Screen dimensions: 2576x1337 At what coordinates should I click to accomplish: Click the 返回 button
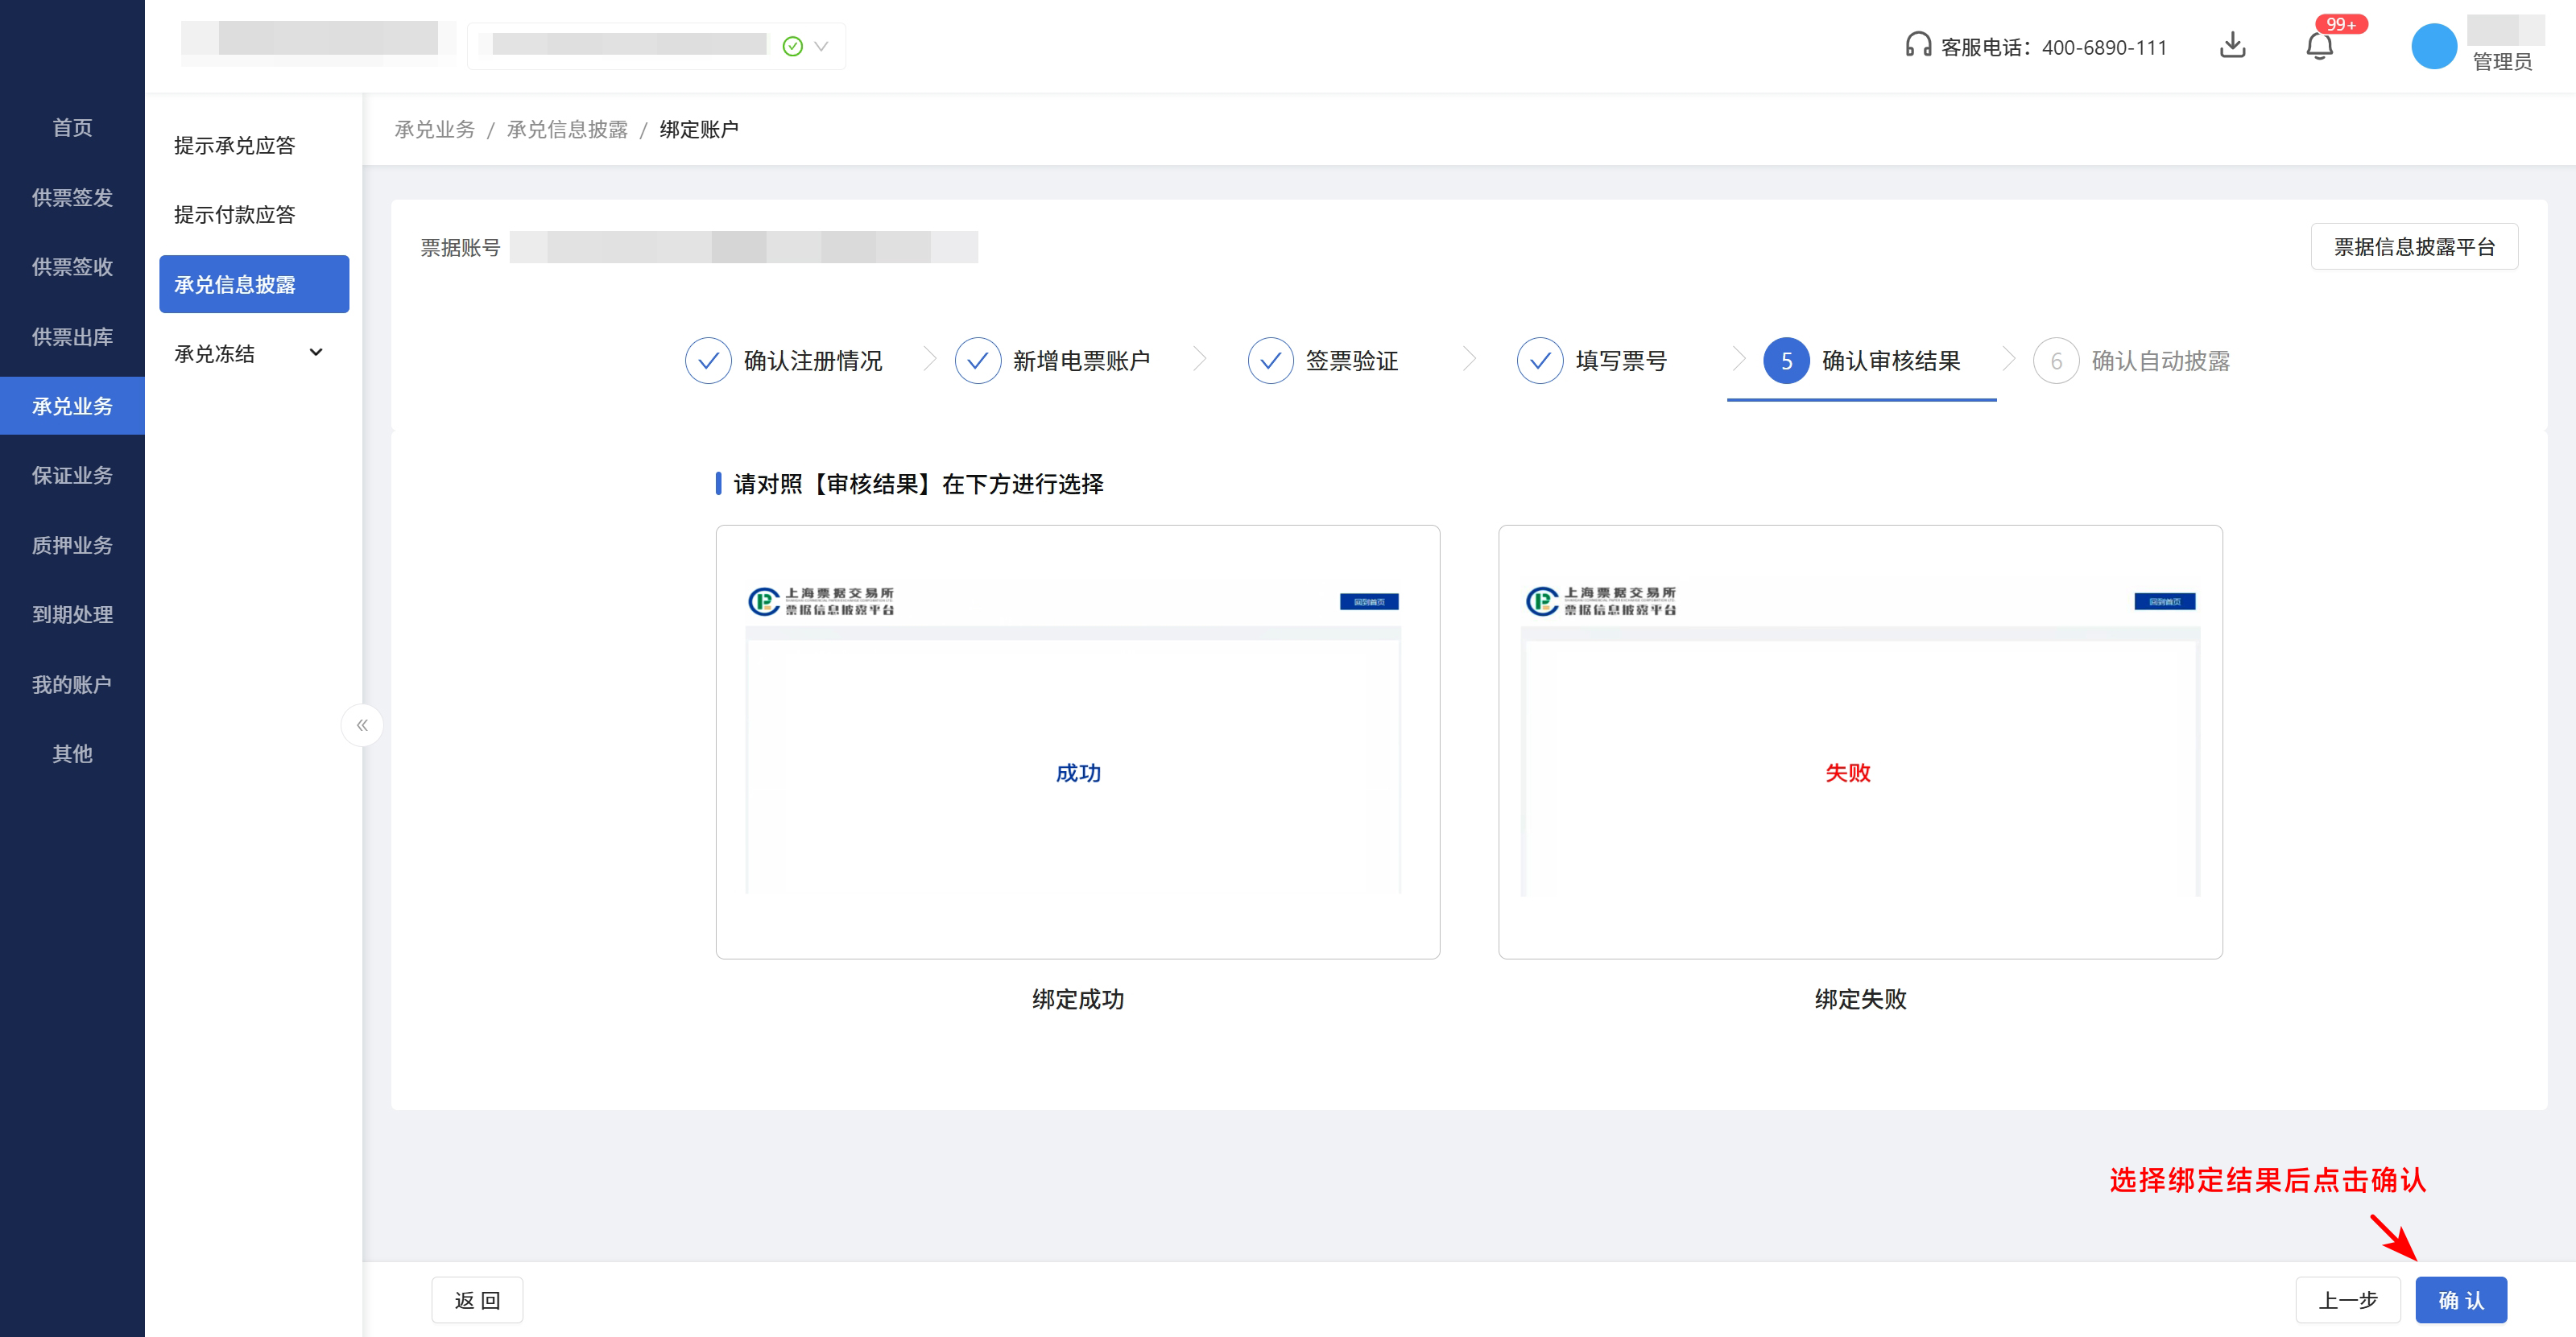477,1300
